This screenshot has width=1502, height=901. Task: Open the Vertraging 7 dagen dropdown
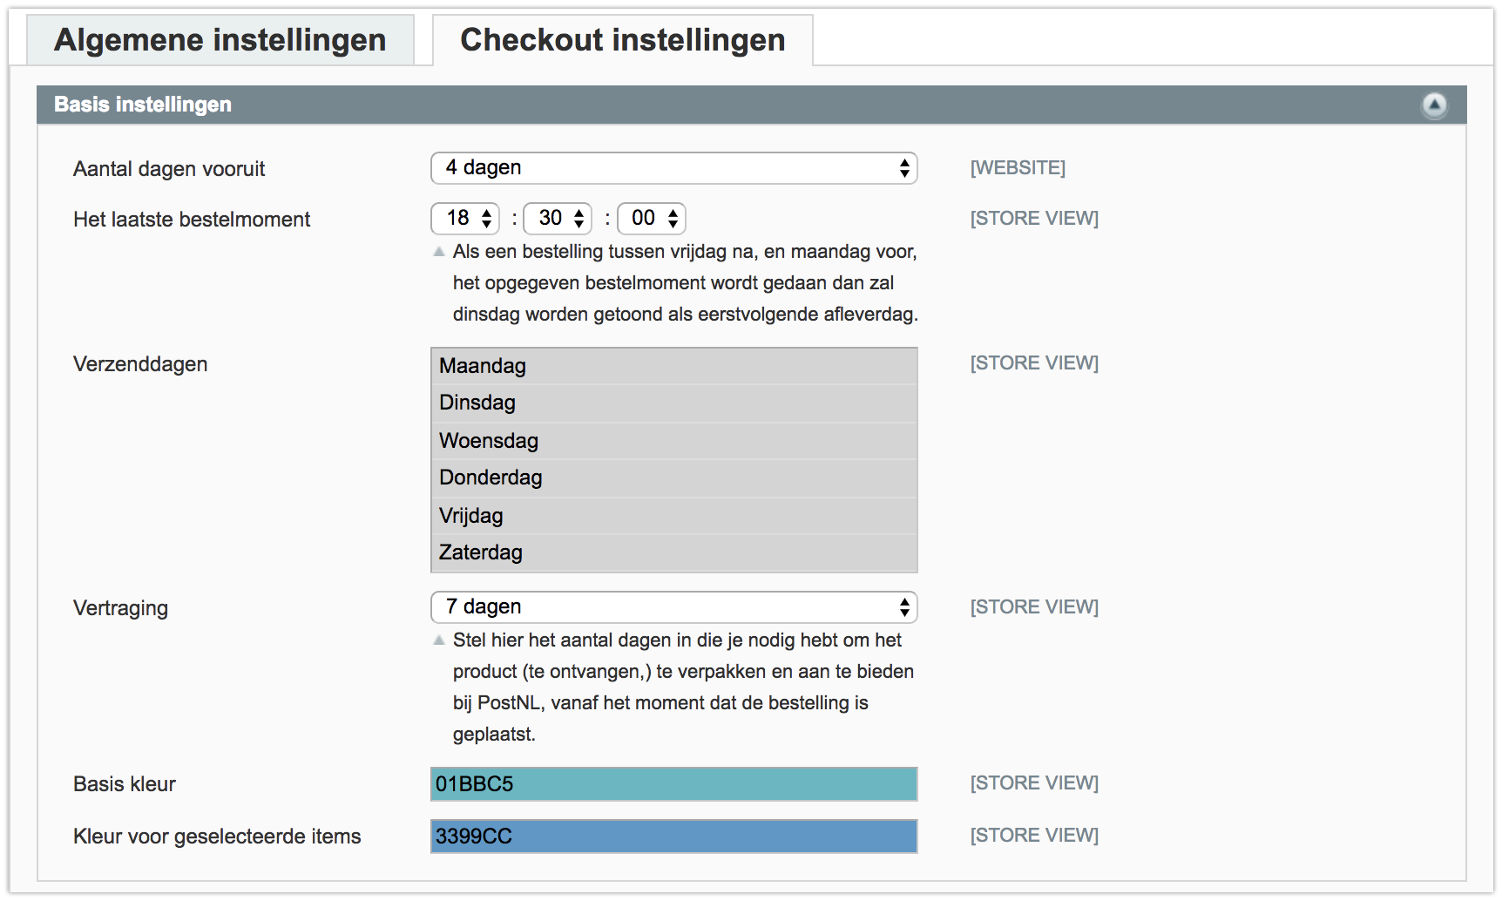tap(674, 607)
